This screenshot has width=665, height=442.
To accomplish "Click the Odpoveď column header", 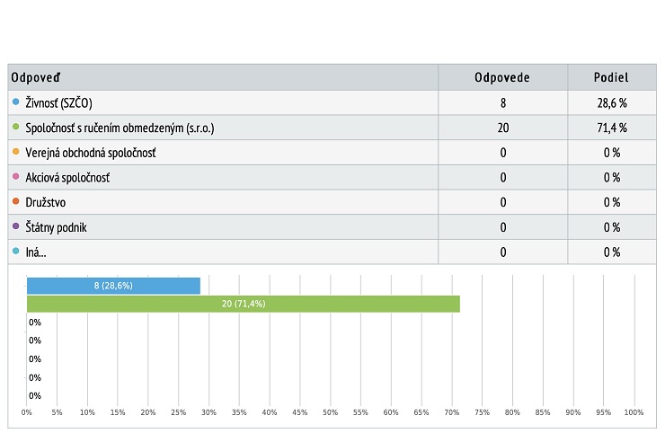I will click(36, 77).
